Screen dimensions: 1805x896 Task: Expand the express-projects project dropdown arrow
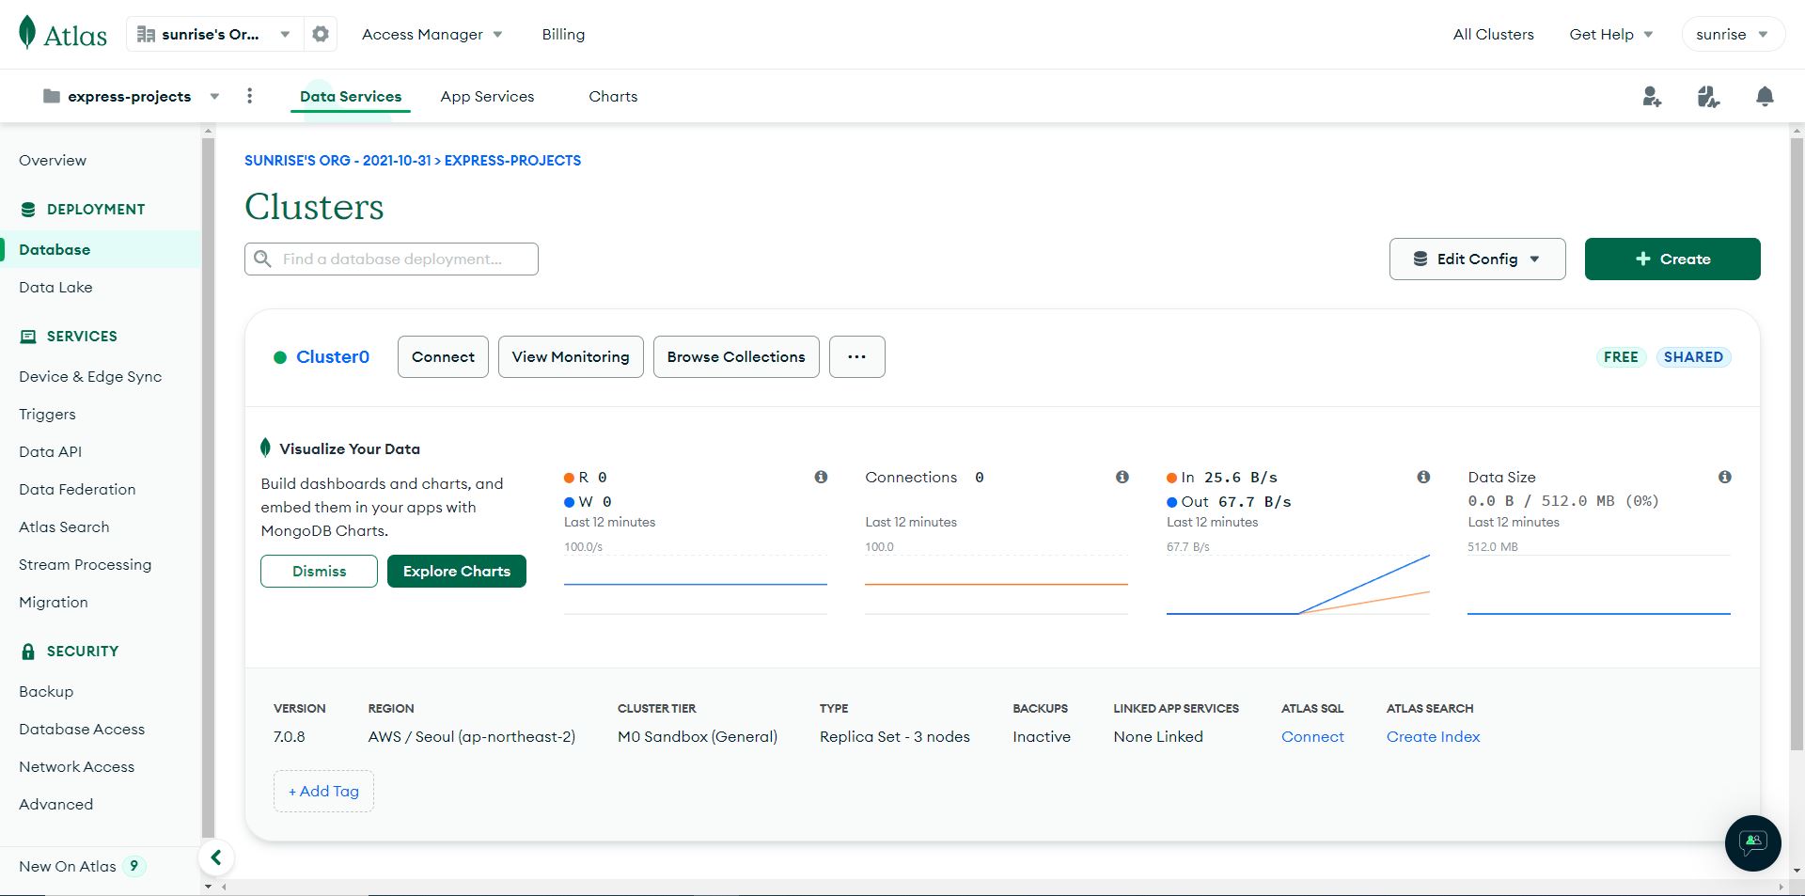214,97
